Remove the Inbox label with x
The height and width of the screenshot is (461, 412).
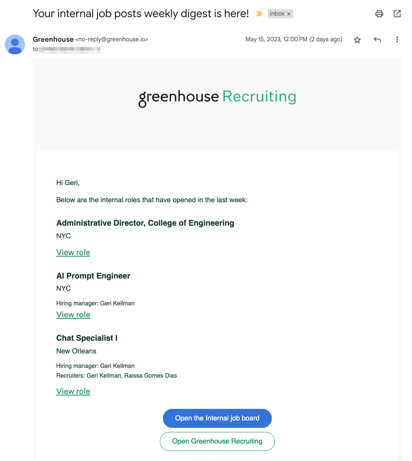pyautogui.click(x=289, y=14)
